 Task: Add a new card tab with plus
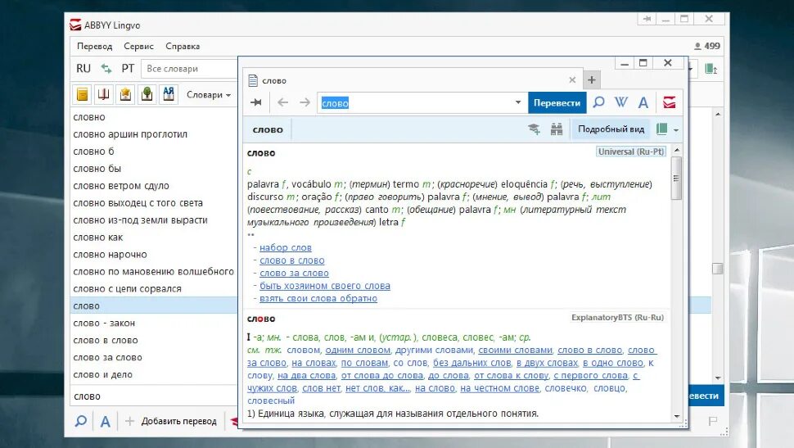click(x=592, y=79)
